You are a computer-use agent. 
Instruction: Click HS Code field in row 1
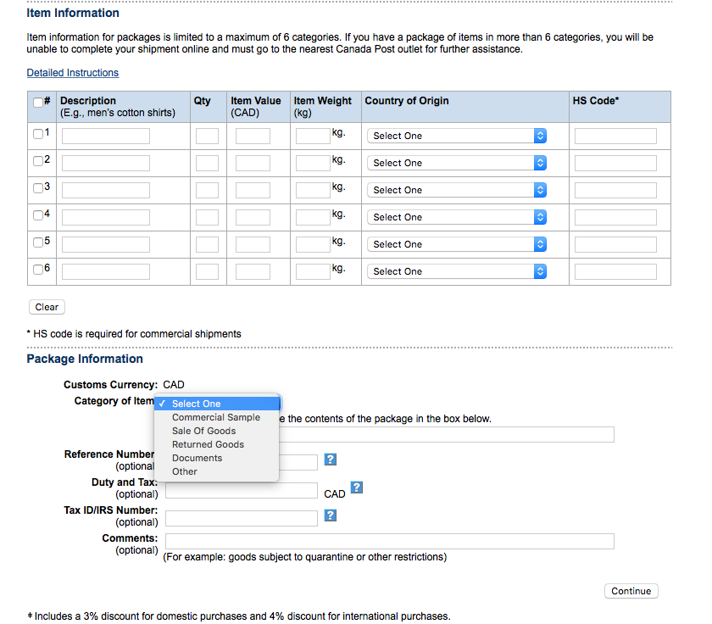click(x=615, y=136)
